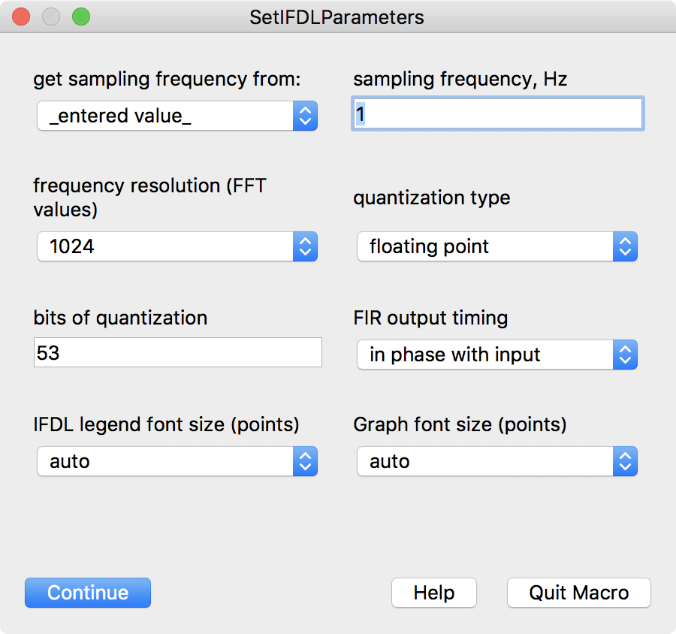Click the gray minimize button in title bar
The image size is (676, 634).
[x=51, y=17]
